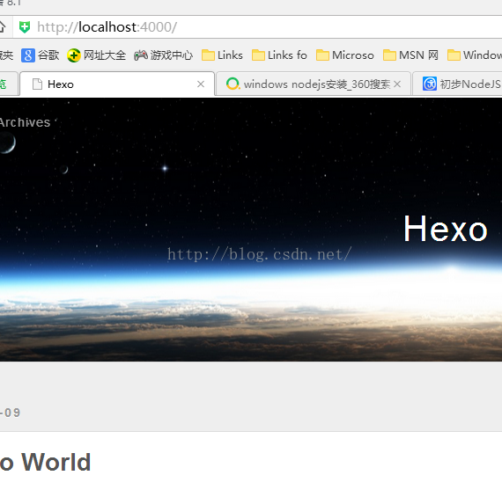The width and height of the screenshot is (502, 490).
Task: Click the Links folder icon
Action: click(x=208, y=55)
